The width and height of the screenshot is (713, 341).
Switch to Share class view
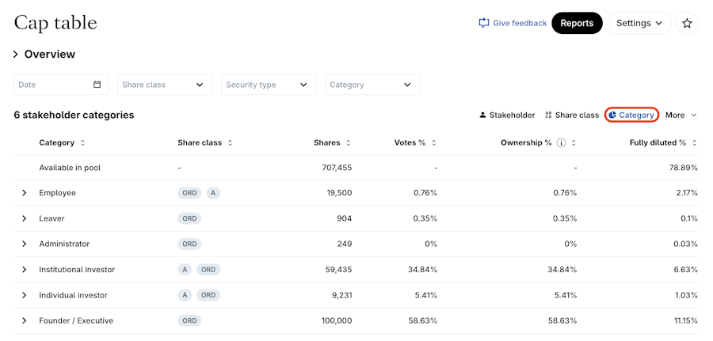coord(571,116)
